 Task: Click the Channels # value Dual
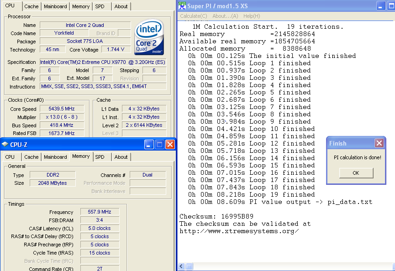point(147,175)
